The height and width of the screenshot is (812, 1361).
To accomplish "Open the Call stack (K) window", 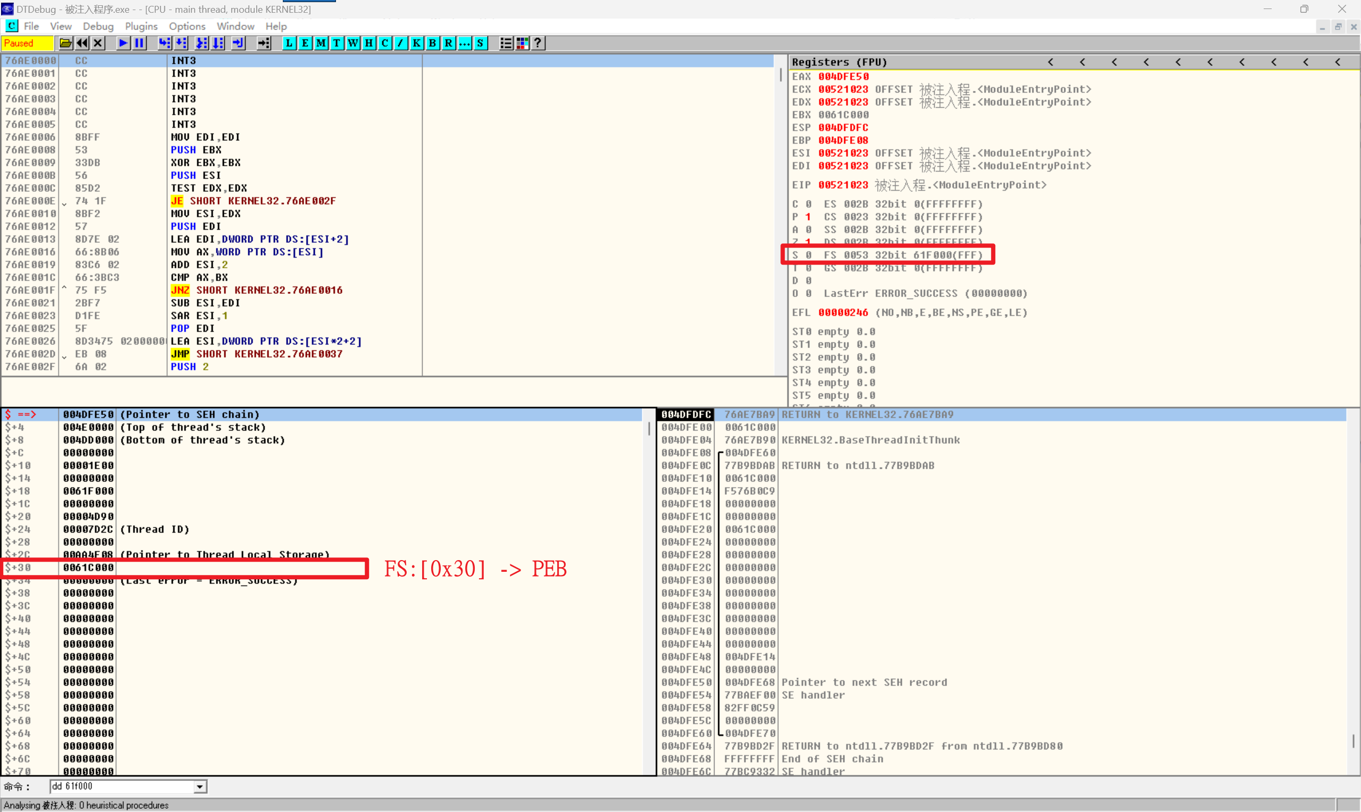I will tap(416, 43).
